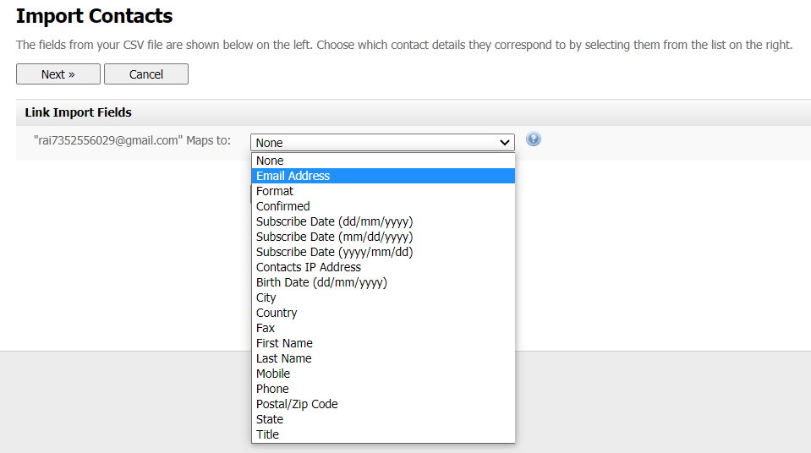The image size is (811, 453).
Task: Choose City from the list
Action: pos(383,297)
